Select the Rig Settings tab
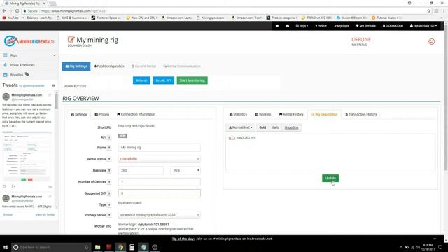The width and height of the screenshot is (448, 252). coord(76,66)
